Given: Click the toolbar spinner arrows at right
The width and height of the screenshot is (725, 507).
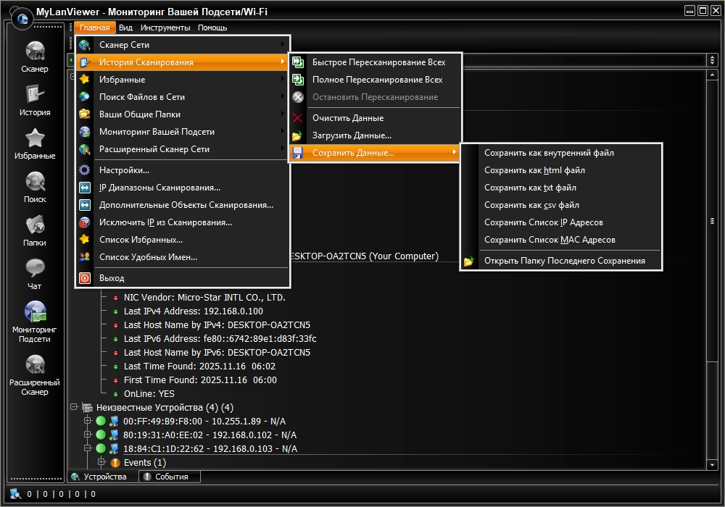Looking at the screenshot, I should pos(712,60).
